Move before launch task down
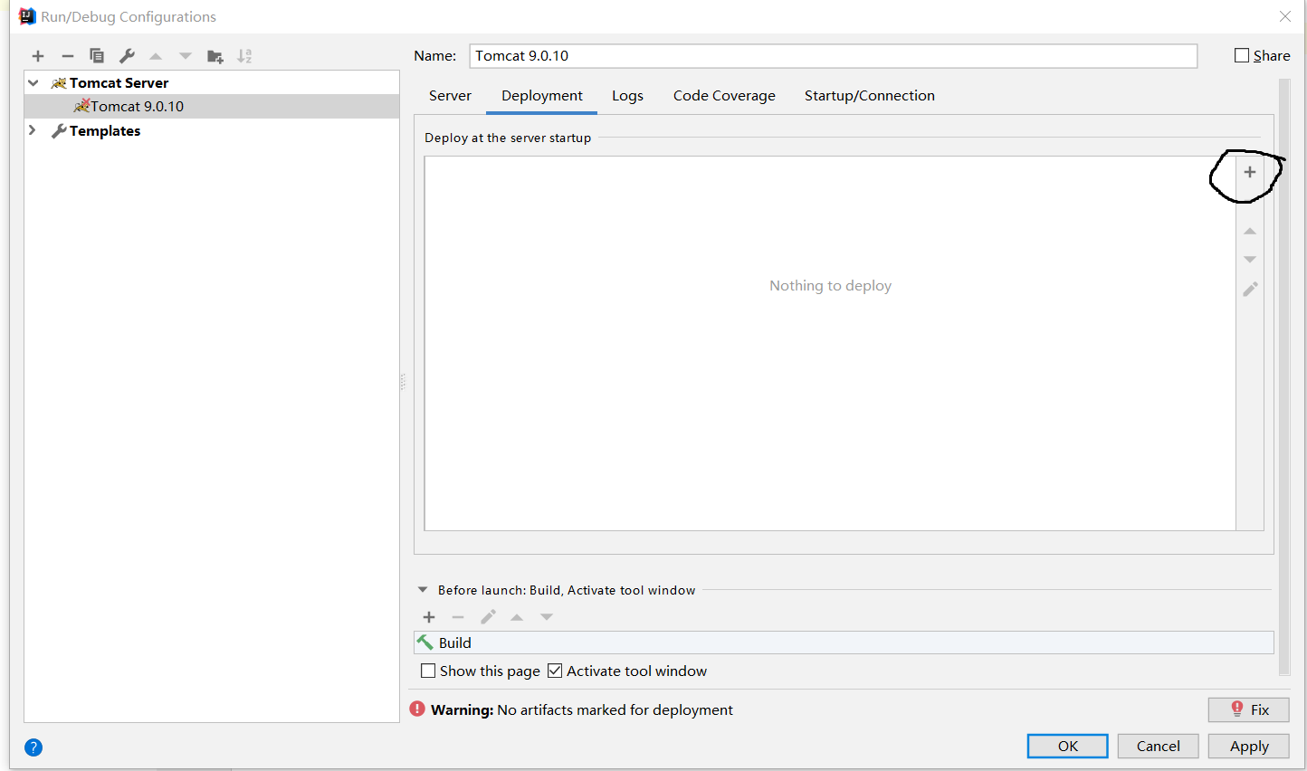 click(547, 617)
